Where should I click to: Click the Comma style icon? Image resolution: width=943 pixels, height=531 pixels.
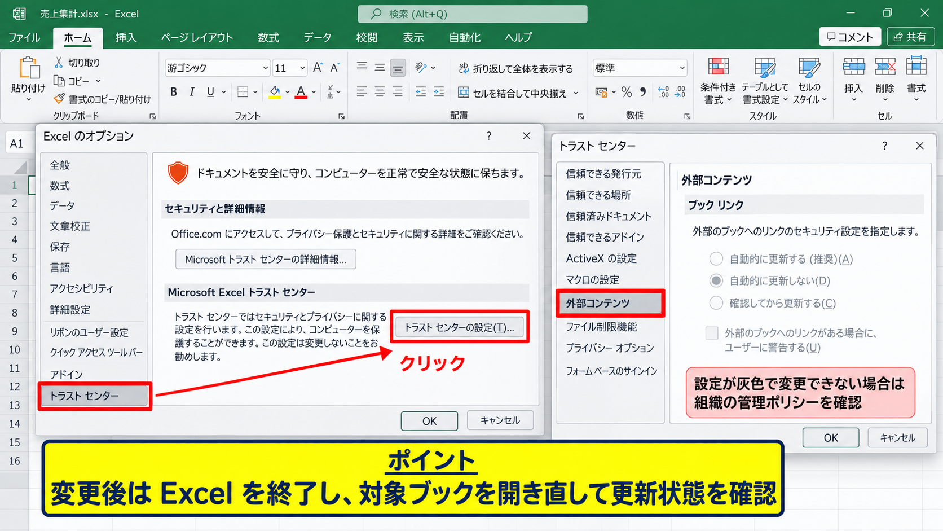click(643, 92)
